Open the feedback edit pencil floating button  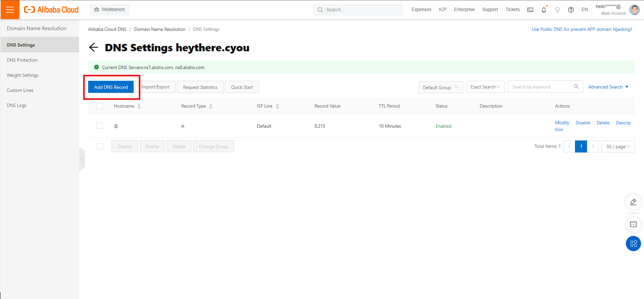pyautogui.click(x=633, y=202)
